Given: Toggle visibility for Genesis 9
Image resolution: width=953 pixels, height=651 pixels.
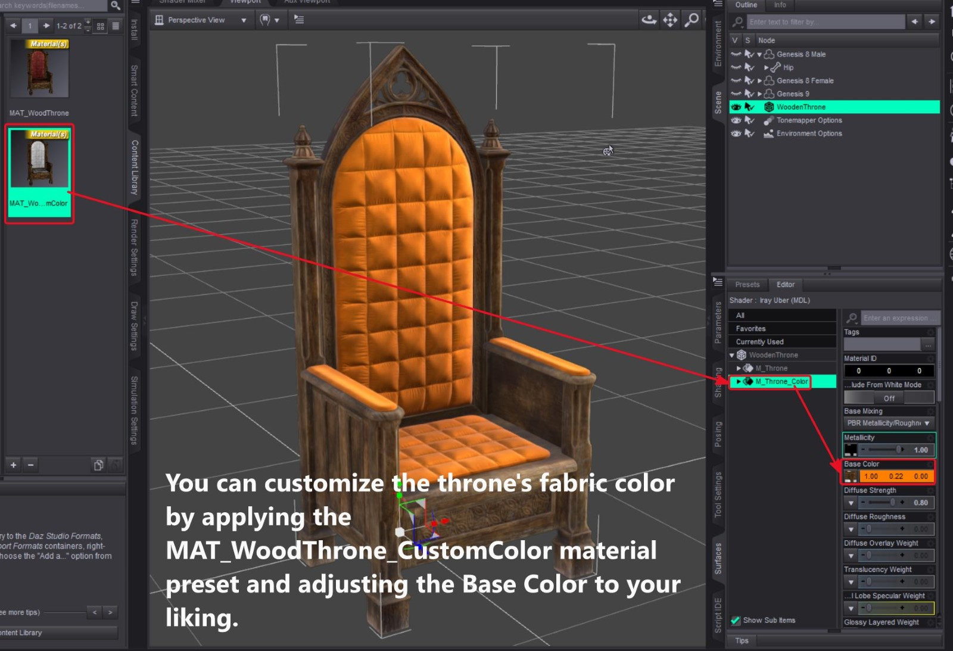Looking at the screenshot, I should [x=736, y=94].
